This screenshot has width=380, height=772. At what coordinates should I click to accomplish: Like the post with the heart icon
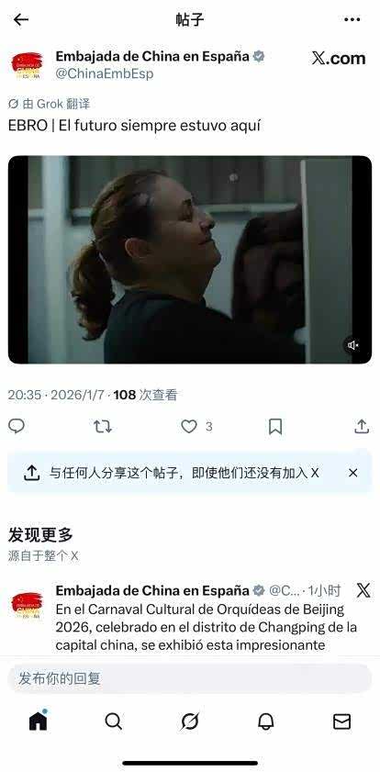(x=189, y=426)
